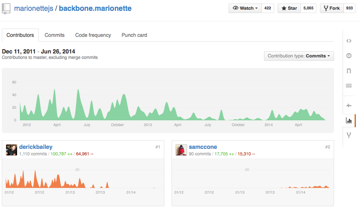Open the Wiki book sidebar icon

pyautogui.click(x=349, y=86)
